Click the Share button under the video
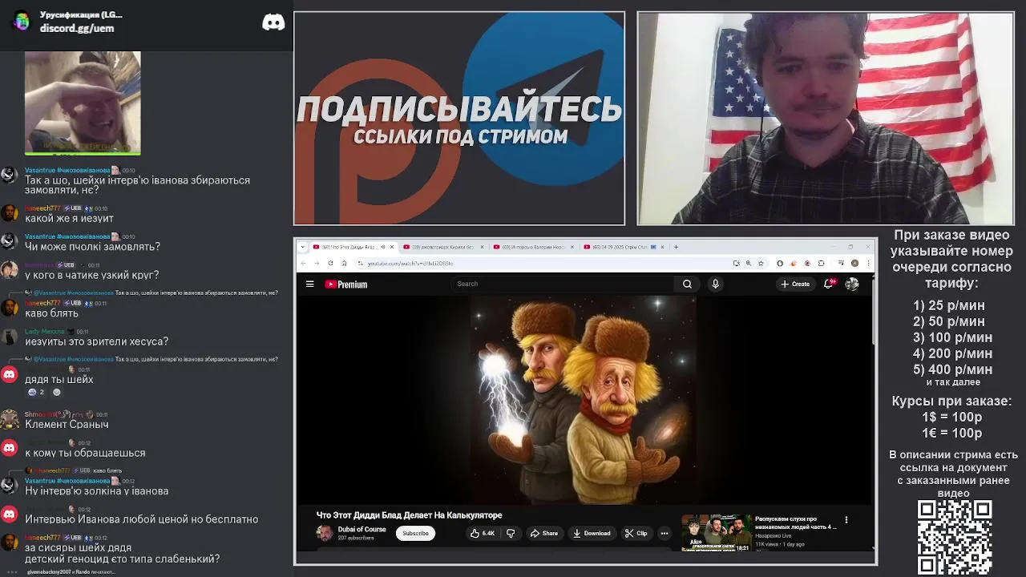 (x=543, y=533)
